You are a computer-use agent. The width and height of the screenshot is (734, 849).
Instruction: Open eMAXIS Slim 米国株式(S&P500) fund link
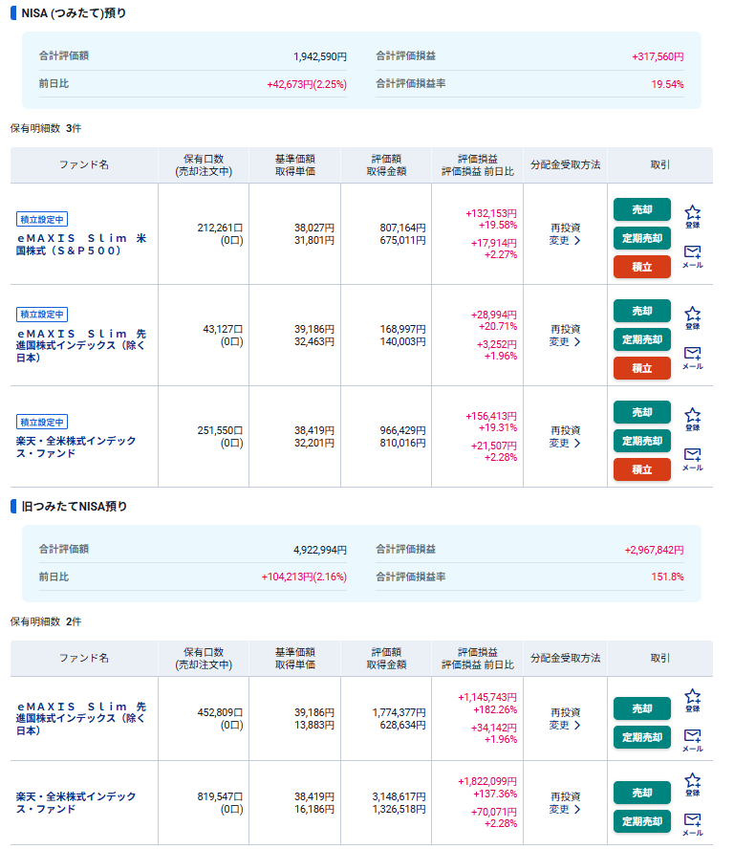(x=81, y=244)
